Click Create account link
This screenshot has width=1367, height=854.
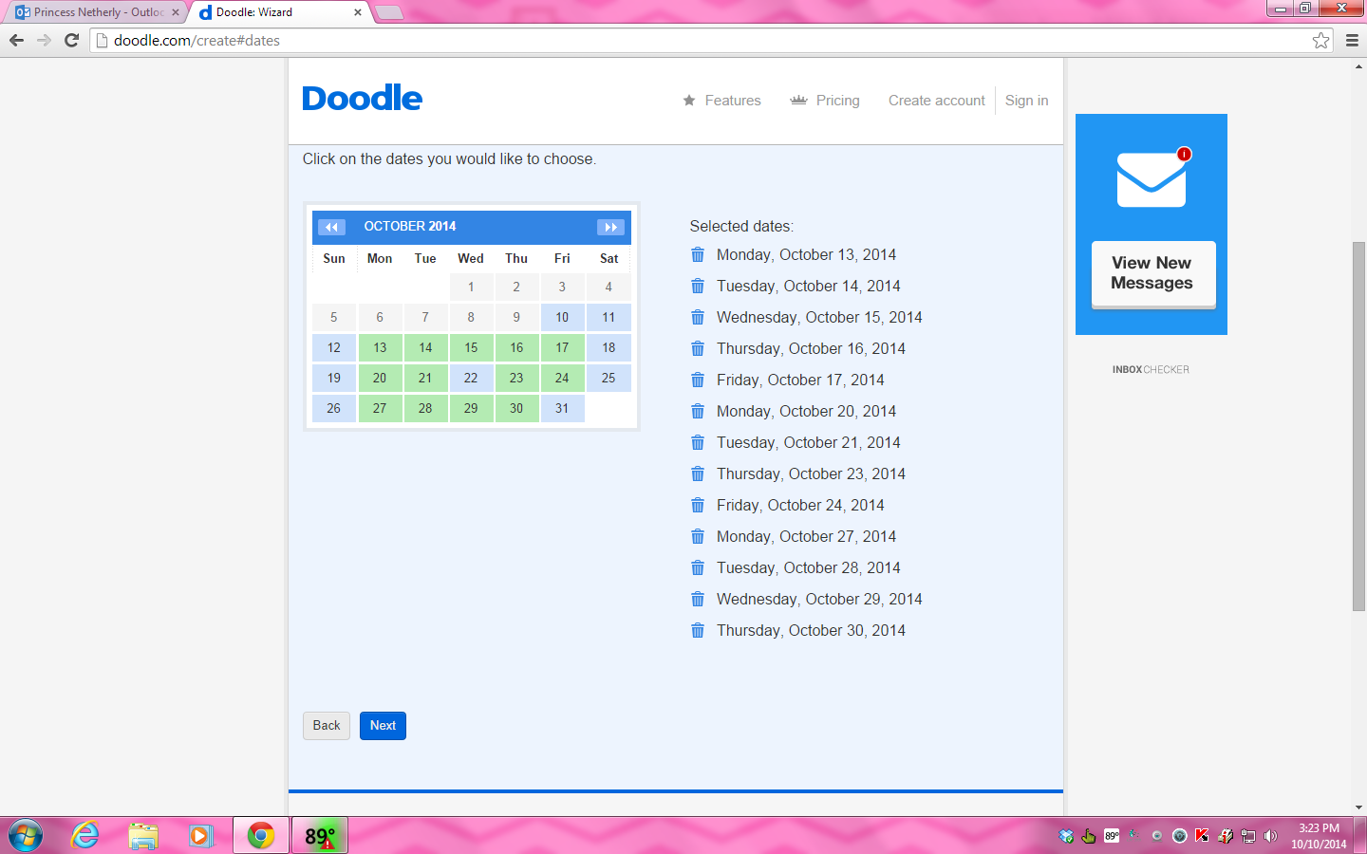937,101
